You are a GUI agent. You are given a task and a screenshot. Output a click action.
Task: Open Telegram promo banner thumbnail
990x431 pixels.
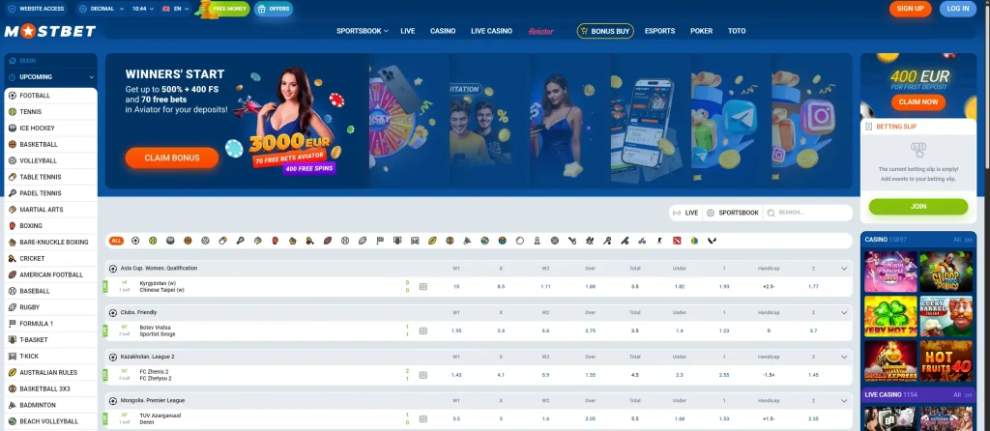[731, 121]
